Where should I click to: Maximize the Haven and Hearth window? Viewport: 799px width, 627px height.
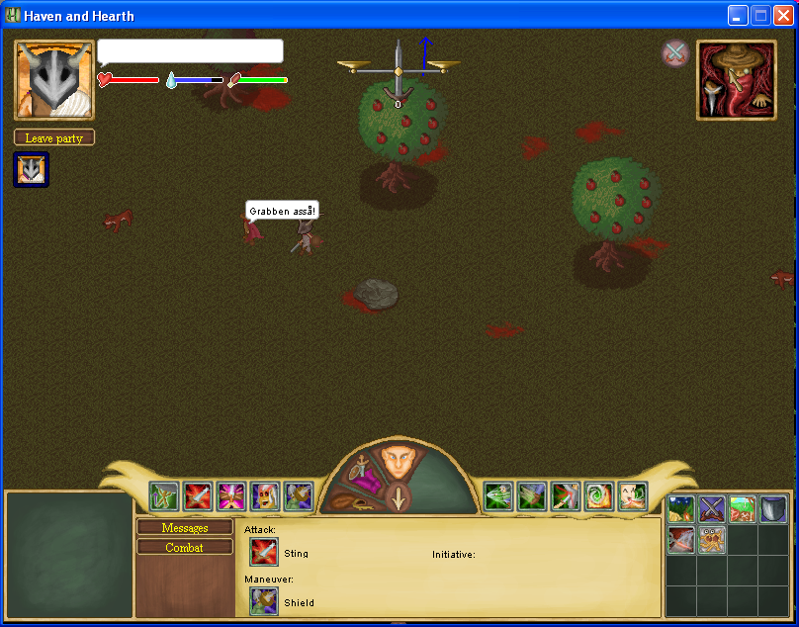point(760,16)
